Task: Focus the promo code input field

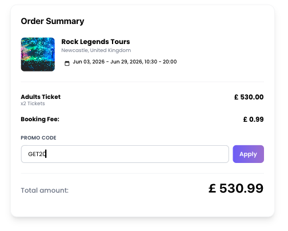Action: coord(125,154)
